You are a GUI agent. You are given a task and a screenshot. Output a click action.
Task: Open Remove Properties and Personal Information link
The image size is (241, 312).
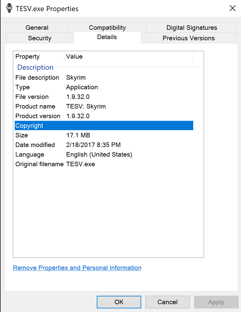(x=77, y=268)
